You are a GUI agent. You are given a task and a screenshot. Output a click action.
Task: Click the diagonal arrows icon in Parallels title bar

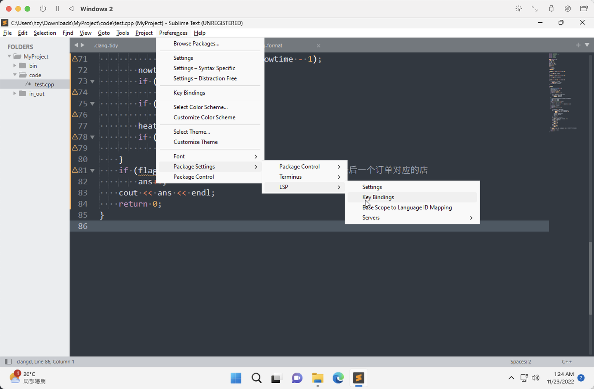pyautogui.click(x=535, y=9)
